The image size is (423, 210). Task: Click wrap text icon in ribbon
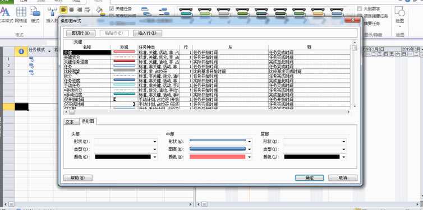(x=87, y=10)
